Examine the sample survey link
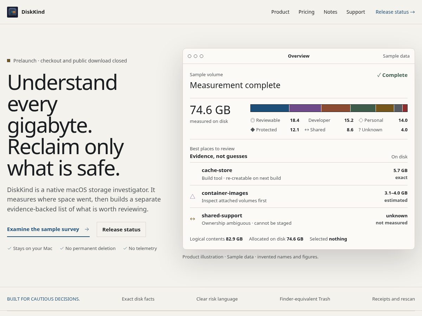Image resolution: width=422 pixels, height=316 pixels. click(x=48, y=229)
